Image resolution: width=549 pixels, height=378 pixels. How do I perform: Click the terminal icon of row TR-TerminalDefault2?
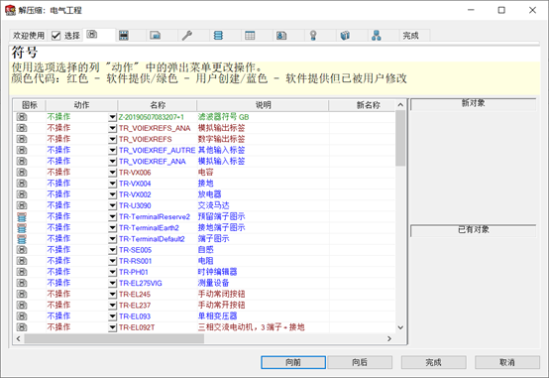[22, 239]
